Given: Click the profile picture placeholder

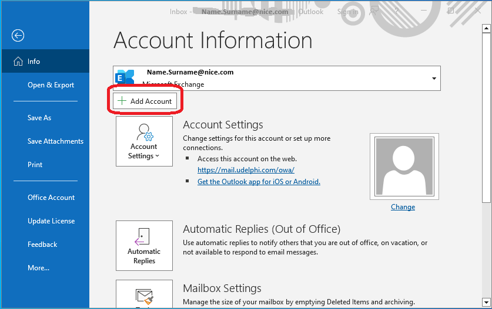Looking at the screenshot, I should 404,167.
